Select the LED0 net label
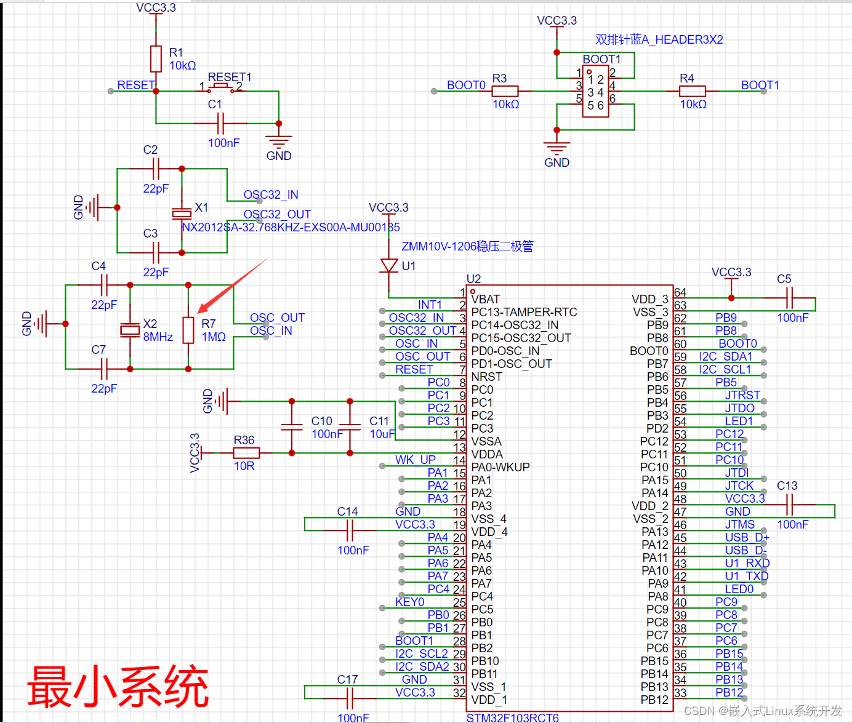The height and width of the screenshot is (723, 852). pyautogui.click(x=739, y=589)
